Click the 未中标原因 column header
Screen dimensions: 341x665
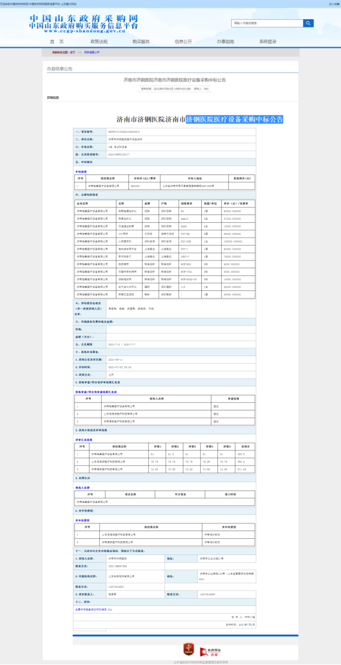(x=229, y=527)
